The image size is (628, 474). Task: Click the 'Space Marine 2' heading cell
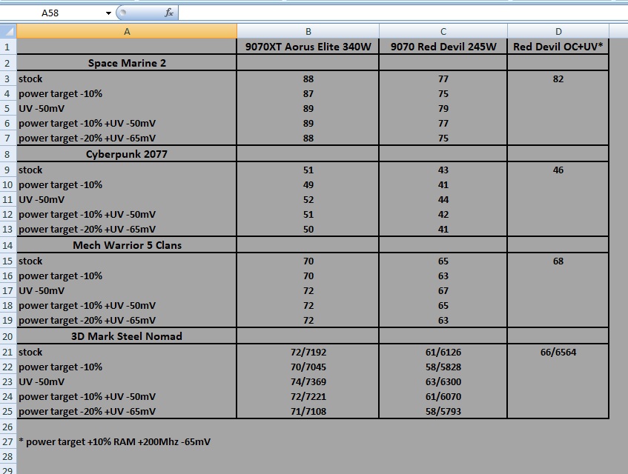127,63
